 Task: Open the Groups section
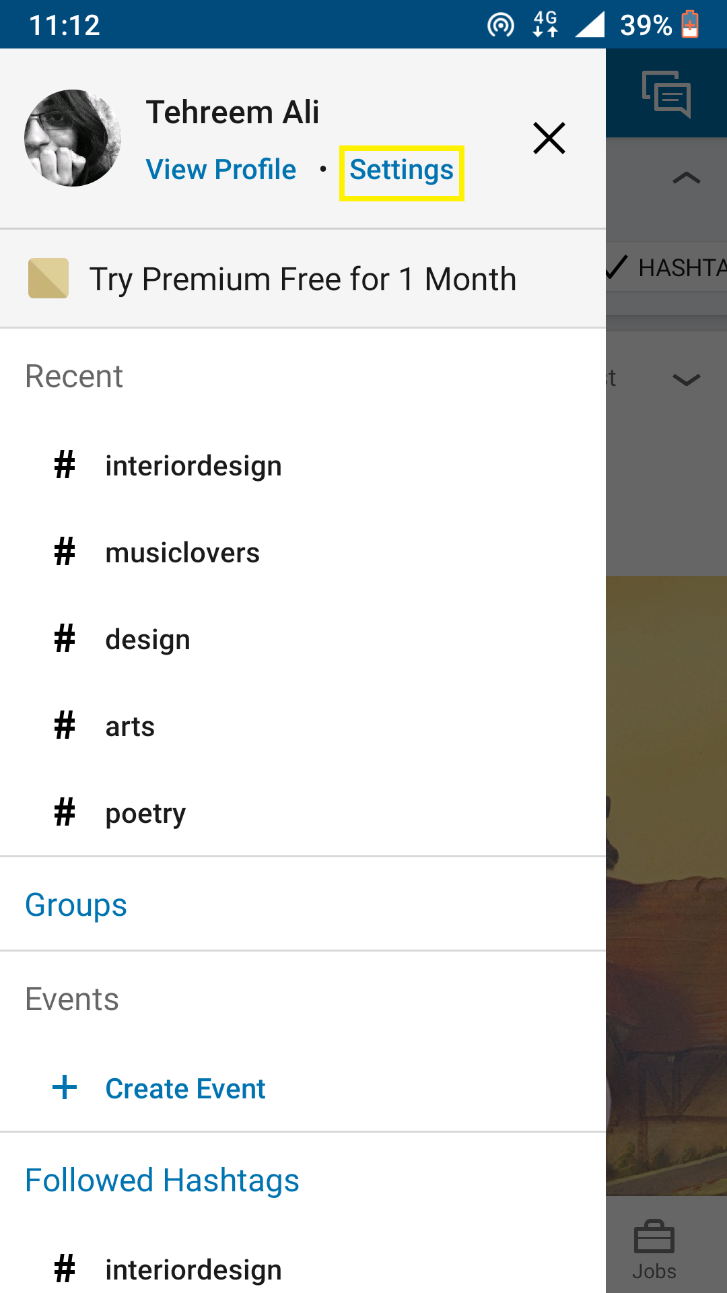[x=76, y=904]
